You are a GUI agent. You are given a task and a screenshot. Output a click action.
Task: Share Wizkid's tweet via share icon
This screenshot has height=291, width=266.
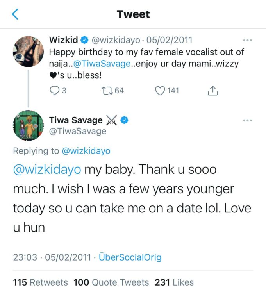point(212,91)
